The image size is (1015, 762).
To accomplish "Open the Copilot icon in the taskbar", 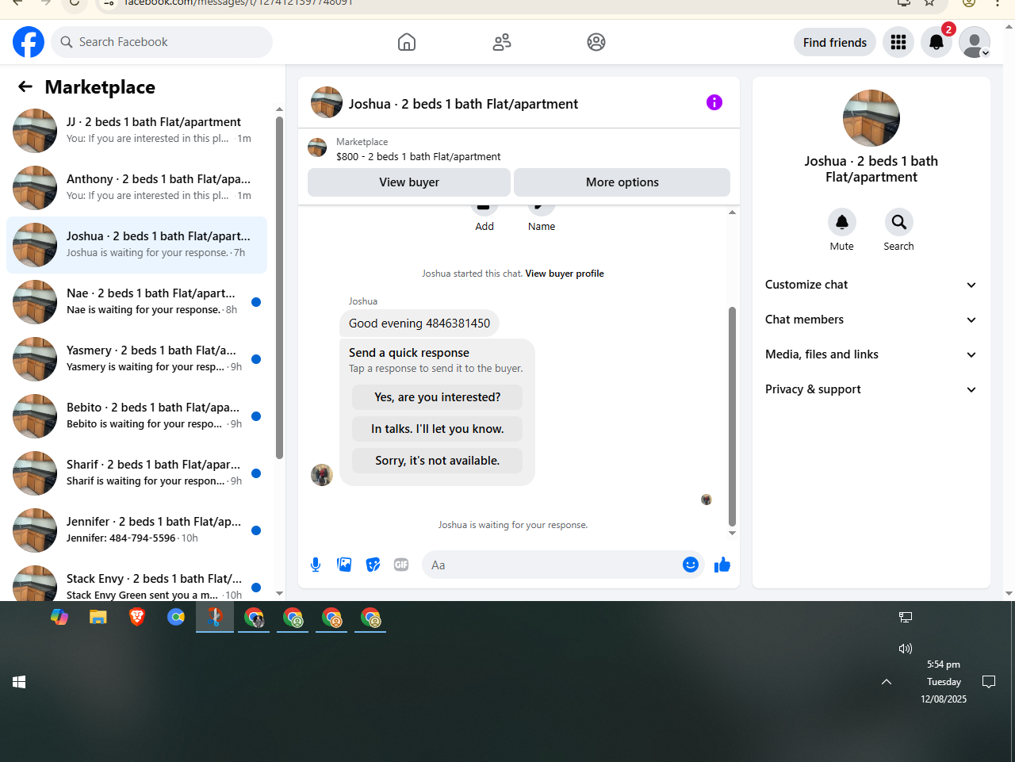I will coord(59,617).
